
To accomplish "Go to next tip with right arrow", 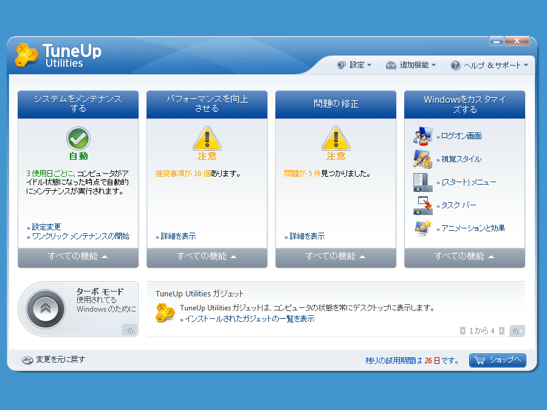I will coord(501,331).
